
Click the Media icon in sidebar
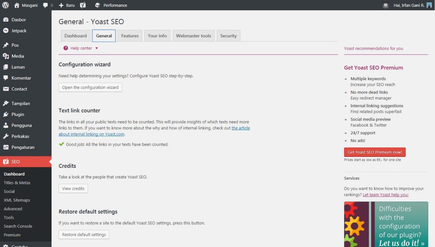click(x=6, y=56)
